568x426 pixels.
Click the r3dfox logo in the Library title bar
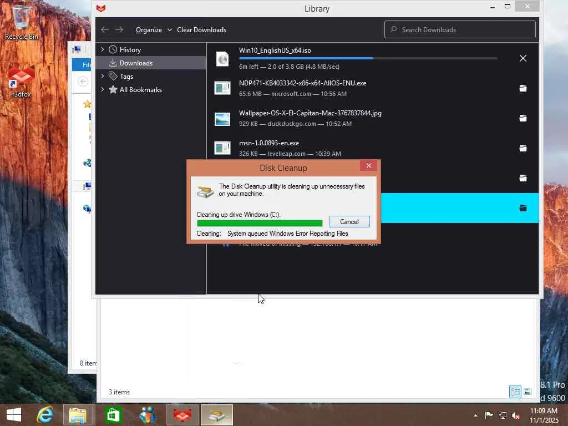(x=101, y=8)
